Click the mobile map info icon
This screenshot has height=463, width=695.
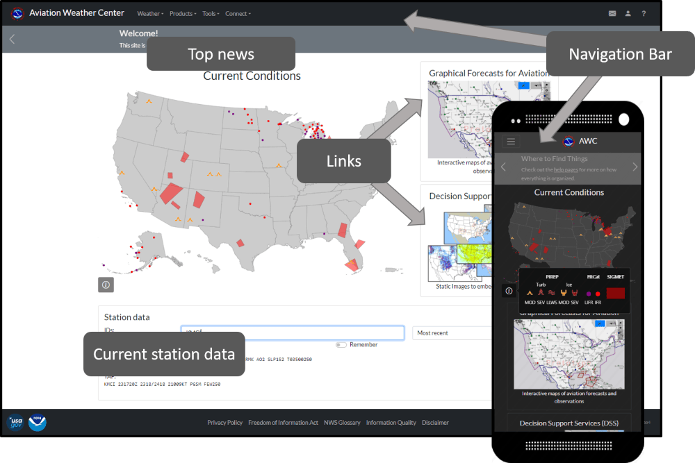[x=509, y=291]
